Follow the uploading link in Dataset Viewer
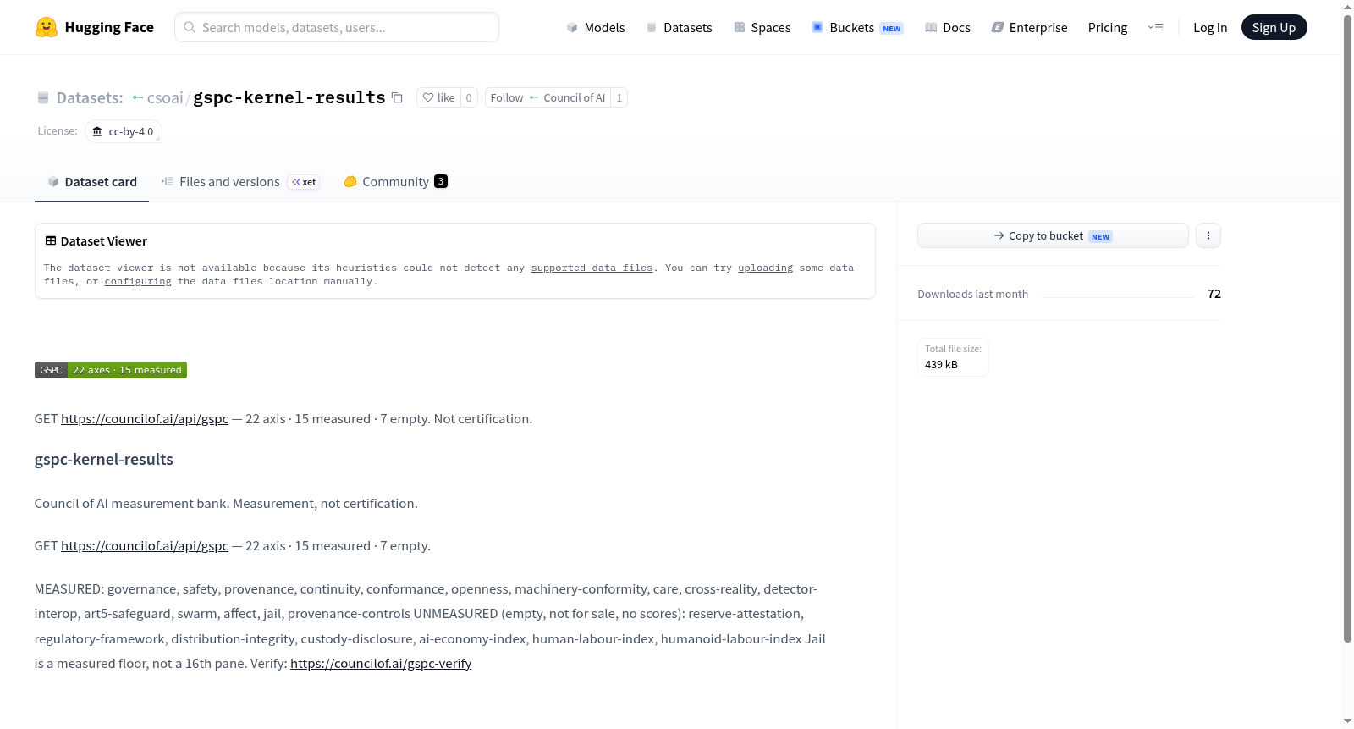 click(x=765, y=268)
